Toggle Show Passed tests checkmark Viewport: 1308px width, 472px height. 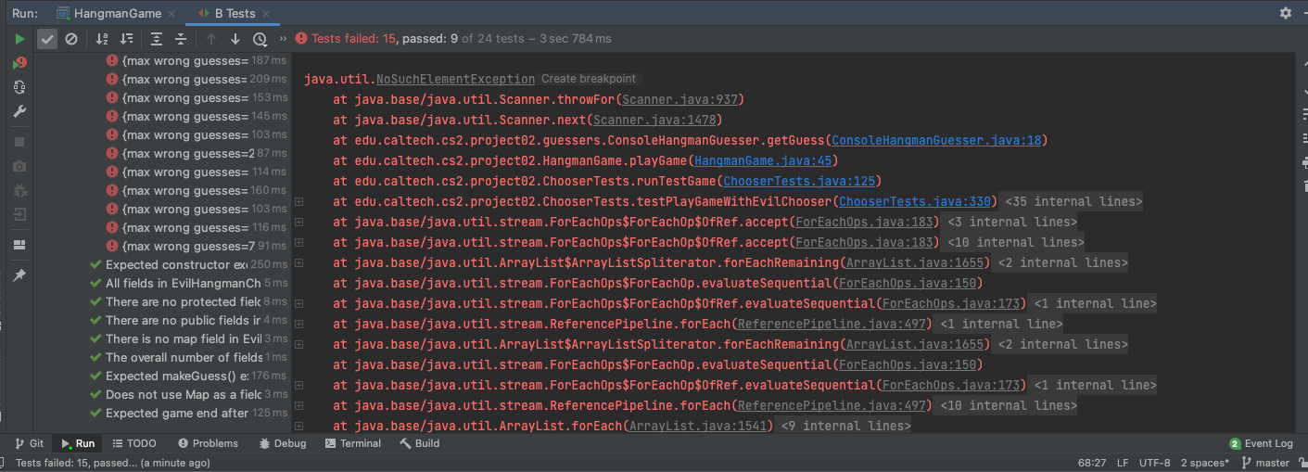coord(46,39)
